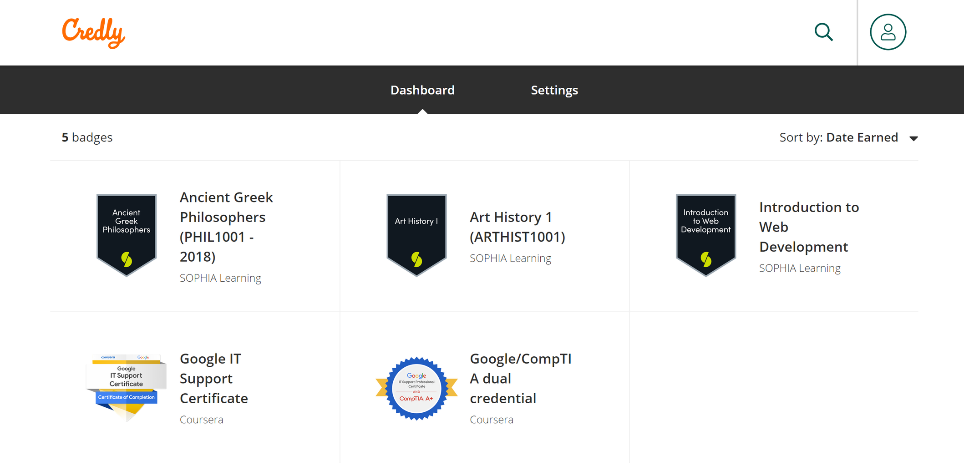Open the user profile avatar menu
Image resolution: width=964 pixels, height=466 pixels.
coord(888,32)
